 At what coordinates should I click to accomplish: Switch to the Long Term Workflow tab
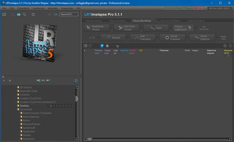169,21
